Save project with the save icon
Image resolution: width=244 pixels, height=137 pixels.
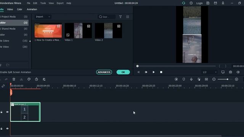208,3
